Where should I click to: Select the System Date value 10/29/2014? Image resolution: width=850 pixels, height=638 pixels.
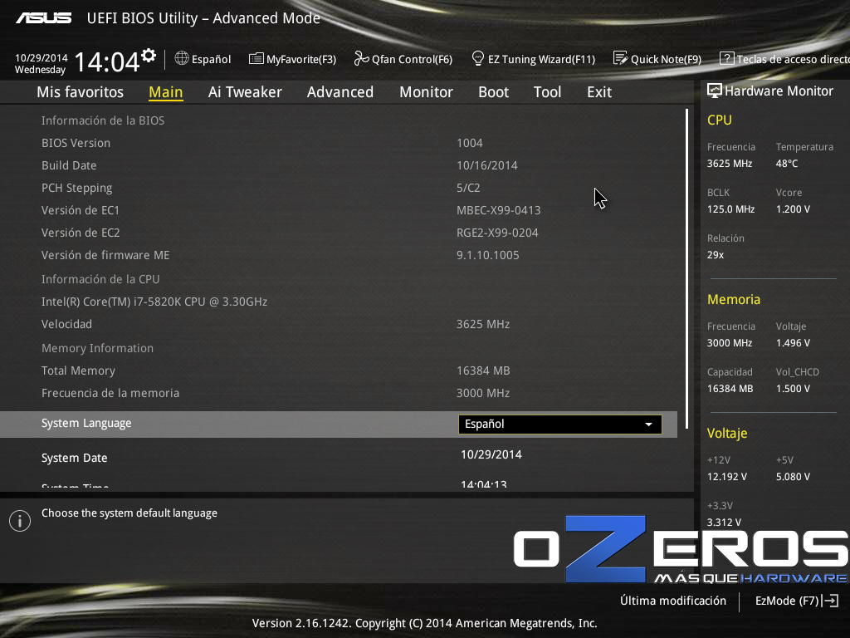point(491,454)
